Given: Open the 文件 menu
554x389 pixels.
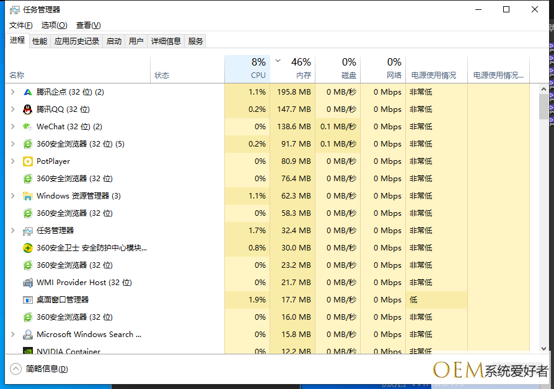Looking at the screenshot, I should point(20,25).
